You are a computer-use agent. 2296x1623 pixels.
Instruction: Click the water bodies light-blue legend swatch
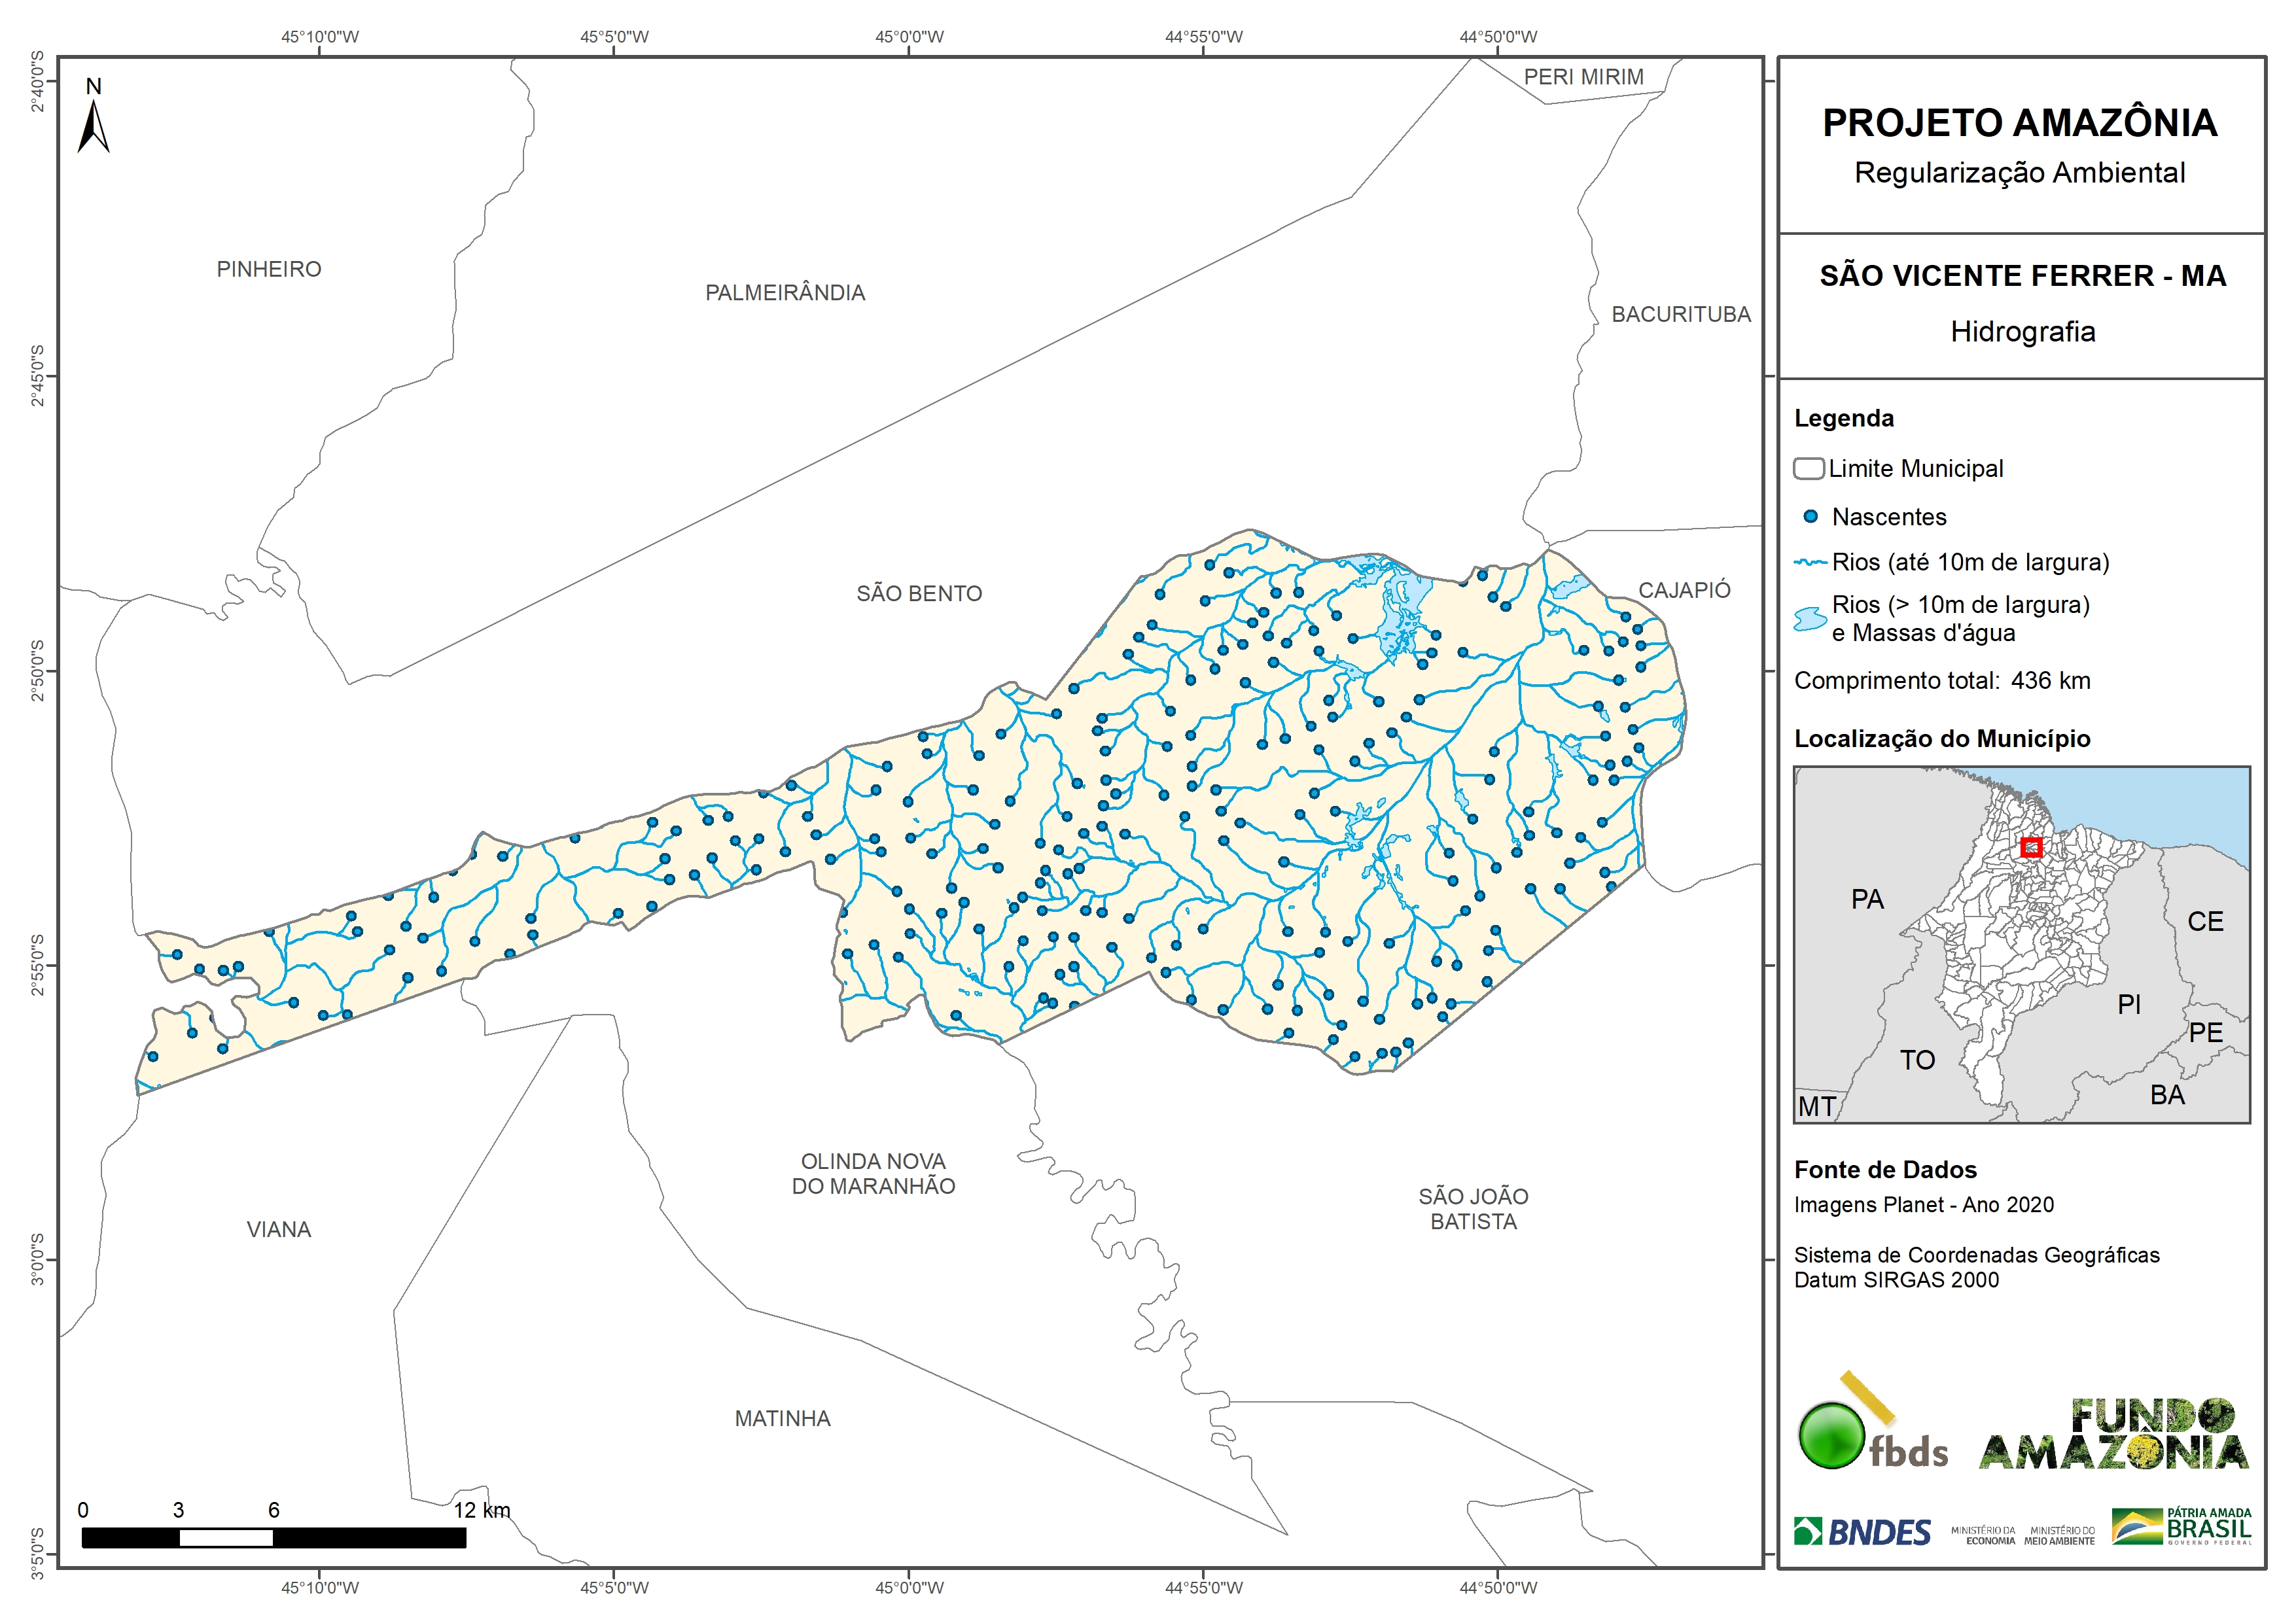tap(1810, 619)
